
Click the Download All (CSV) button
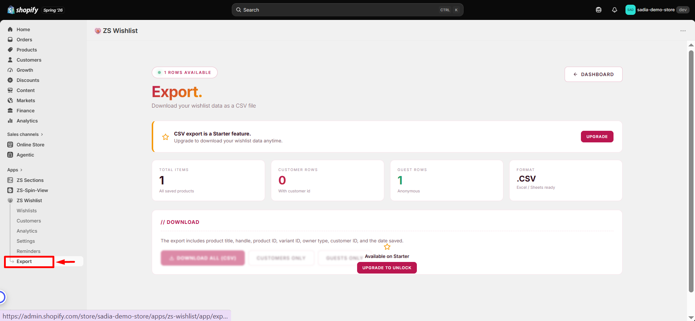[203, 258]
